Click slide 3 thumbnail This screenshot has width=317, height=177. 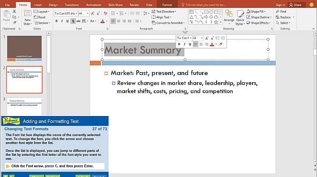tap(24, 106)
